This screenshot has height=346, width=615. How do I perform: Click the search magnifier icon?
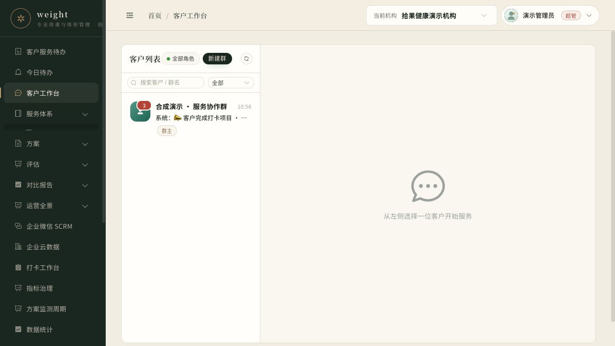tap(134, 83)
